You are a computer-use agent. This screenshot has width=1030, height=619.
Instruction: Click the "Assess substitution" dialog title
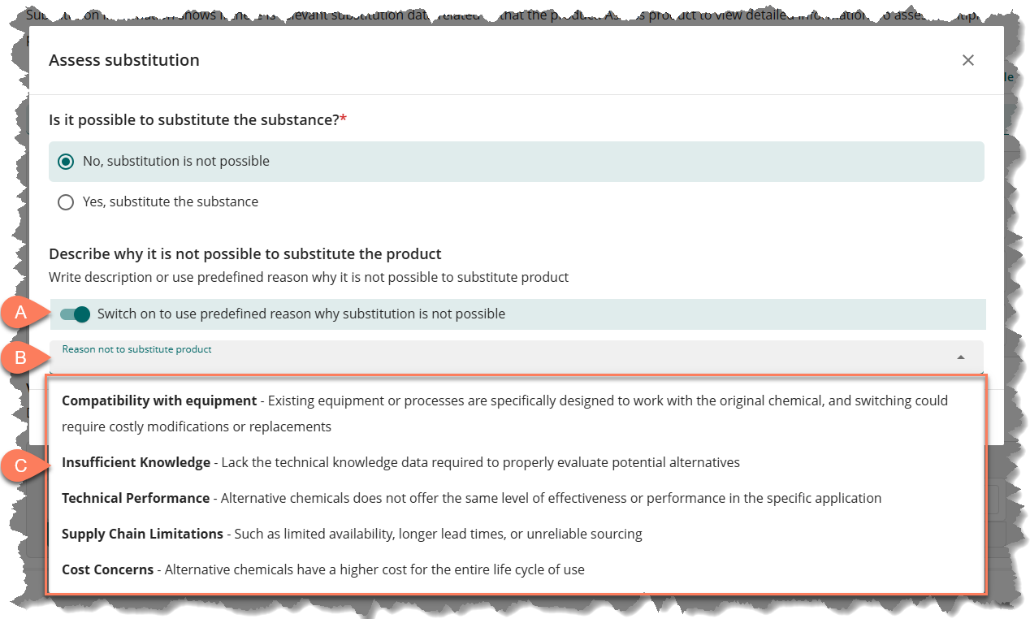[123, 60]
